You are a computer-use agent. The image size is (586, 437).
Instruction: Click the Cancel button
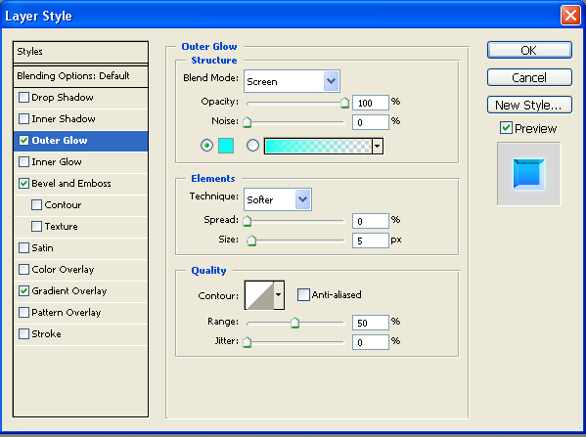tap(529, 77)
